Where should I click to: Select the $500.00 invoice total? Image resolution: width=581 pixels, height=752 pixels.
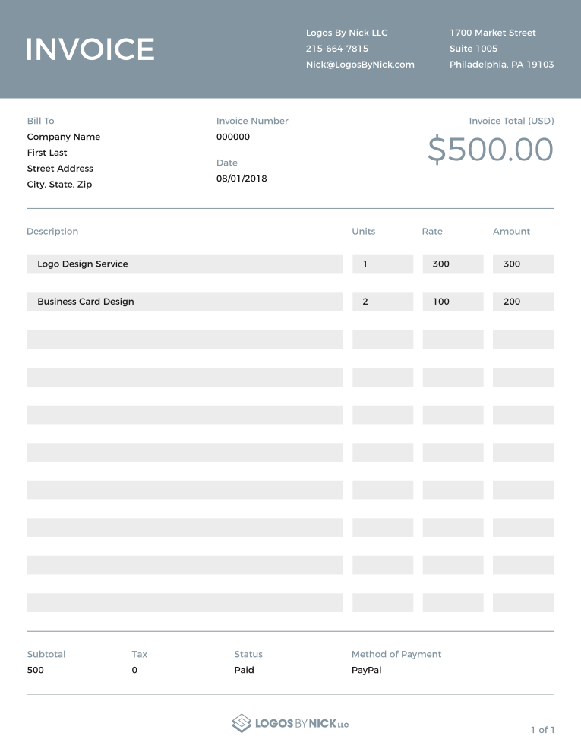[491, 149]
